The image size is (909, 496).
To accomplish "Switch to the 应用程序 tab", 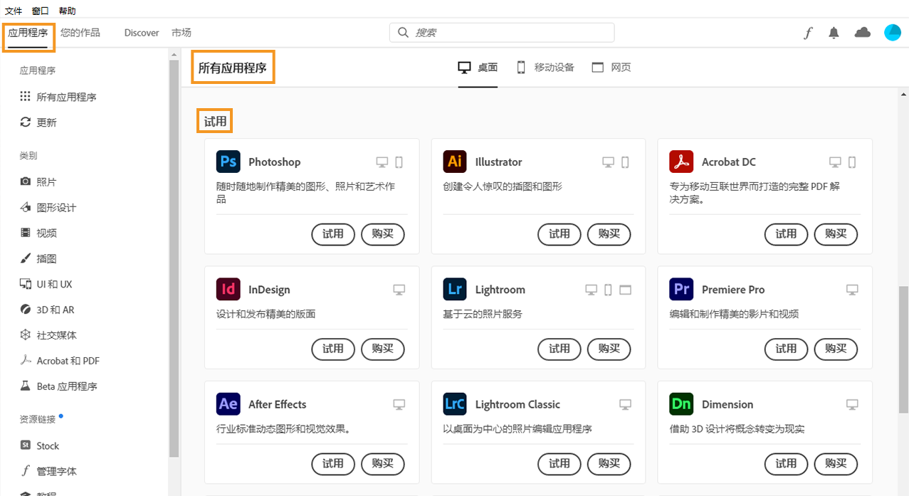I will tap(28, 33).
